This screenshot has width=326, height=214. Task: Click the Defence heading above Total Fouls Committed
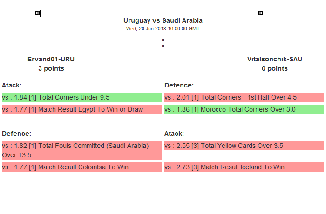(x=16, y=134)
